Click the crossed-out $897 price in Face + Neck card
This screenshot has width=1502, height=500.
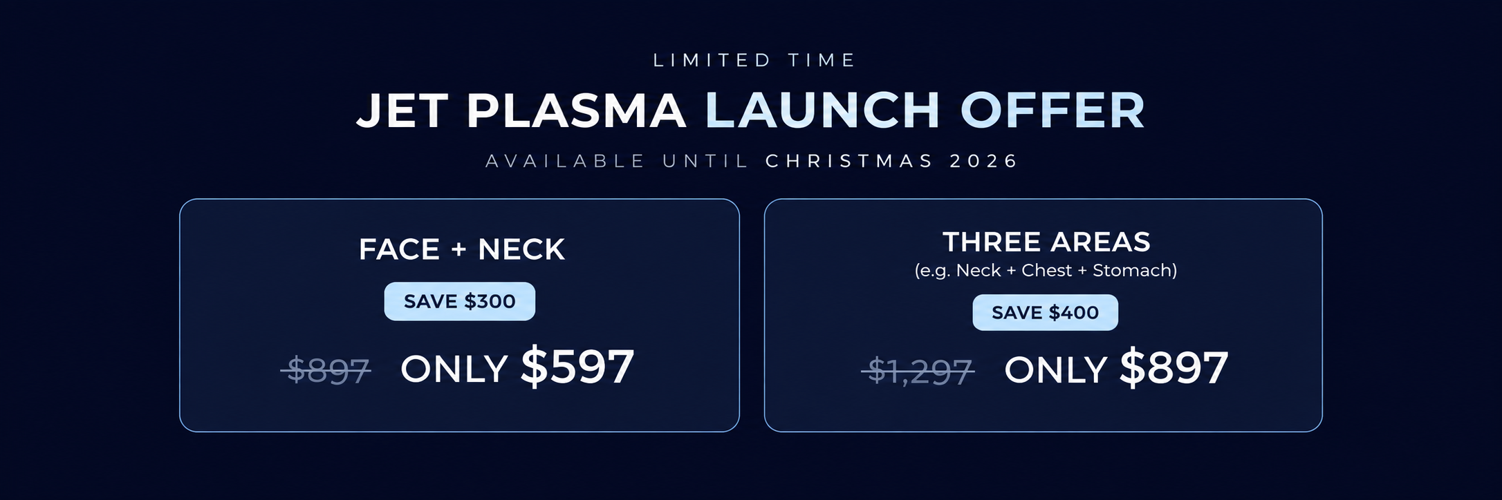click(x=327, y=370)
